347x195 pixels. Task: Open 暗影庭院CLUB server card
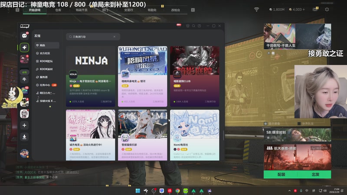(x=194, y=76)
